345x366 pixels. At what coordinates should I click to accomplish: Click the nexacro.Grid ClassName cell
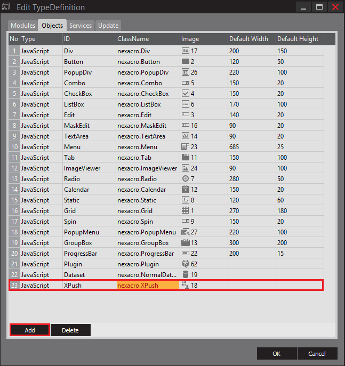[148, 211]
